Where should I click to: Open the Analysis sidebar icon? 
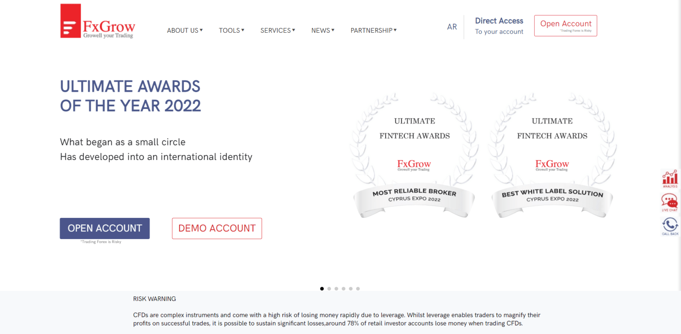tap(670, 179)
